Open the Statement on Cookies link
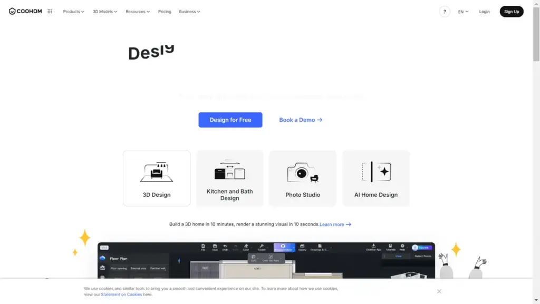 pyautogui.click(x=121, y=294)
